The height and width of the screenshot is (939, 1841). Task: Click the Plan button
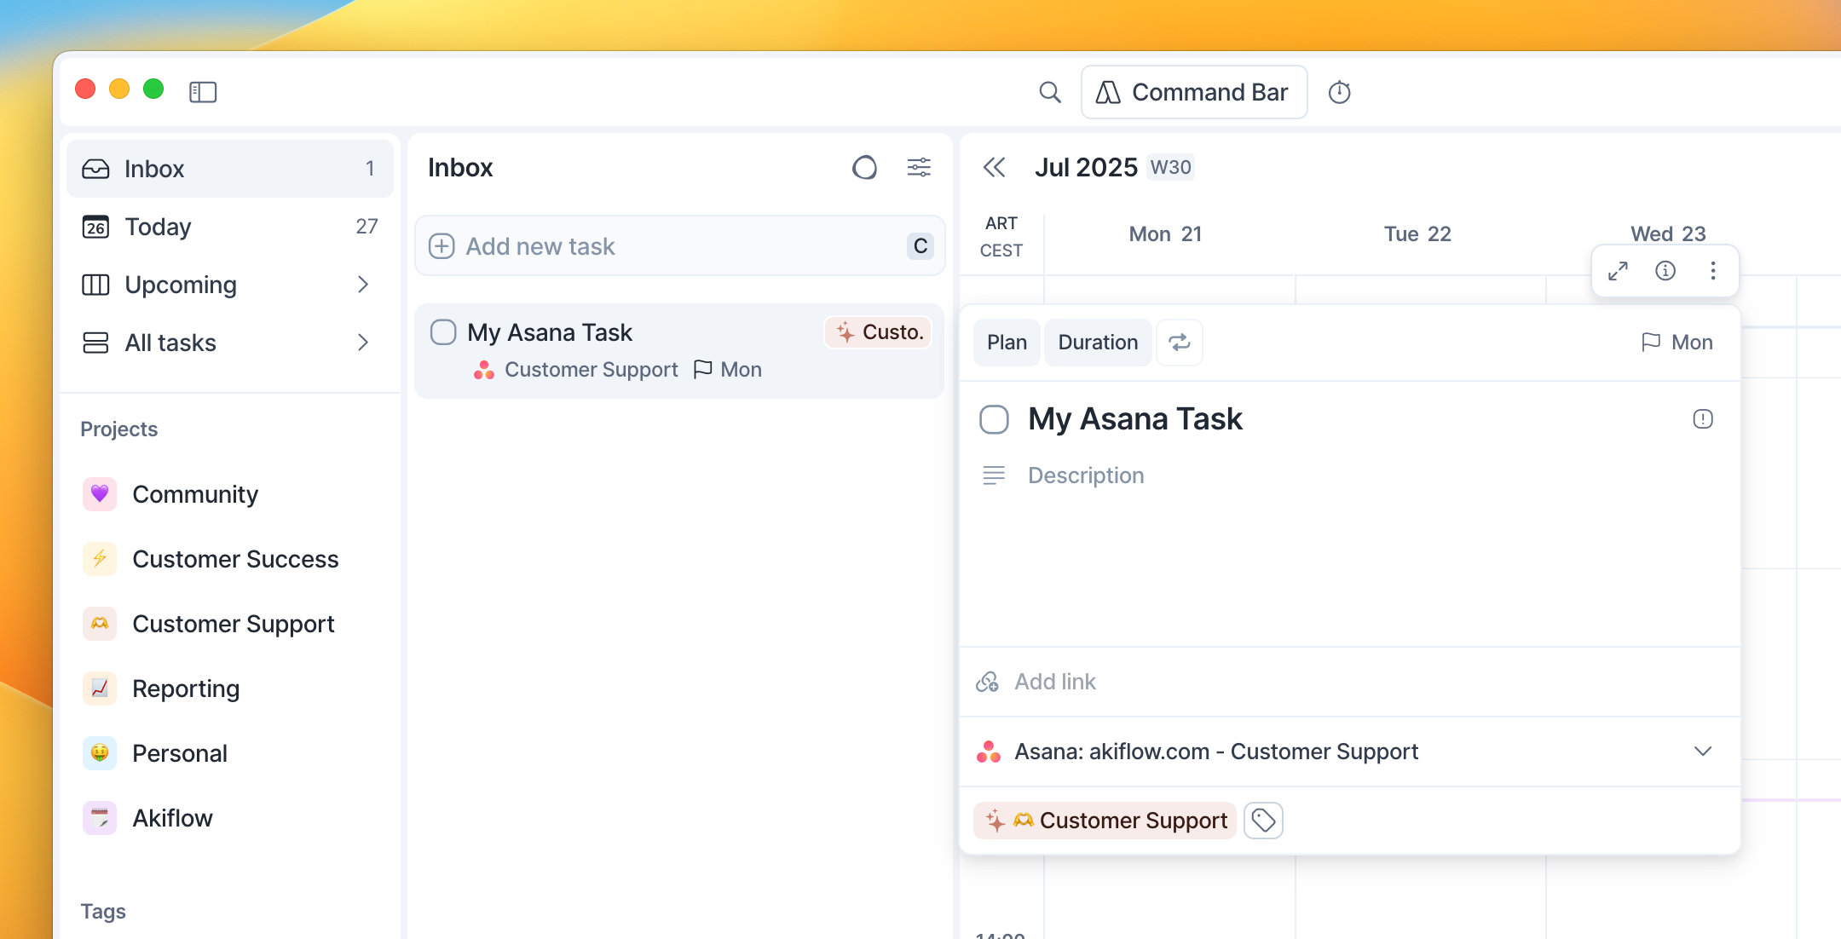(1007, 343)
